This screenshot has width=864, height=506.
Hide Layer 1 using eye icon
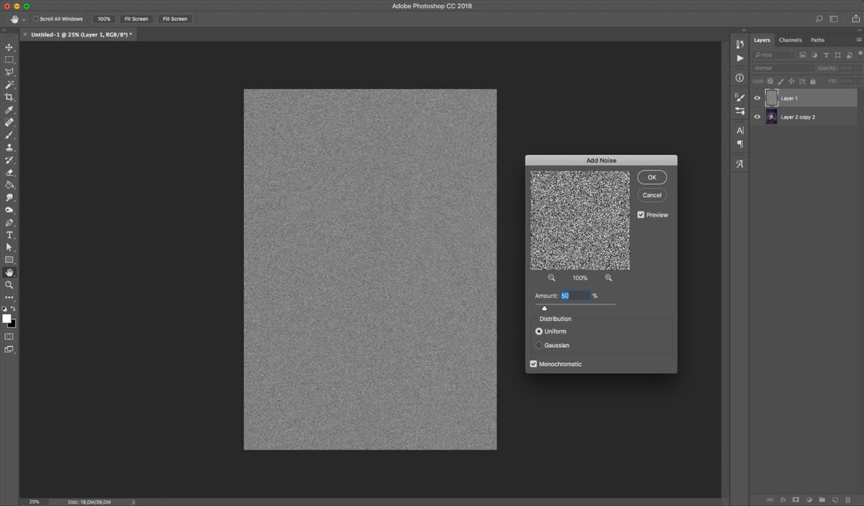(757, 98)
